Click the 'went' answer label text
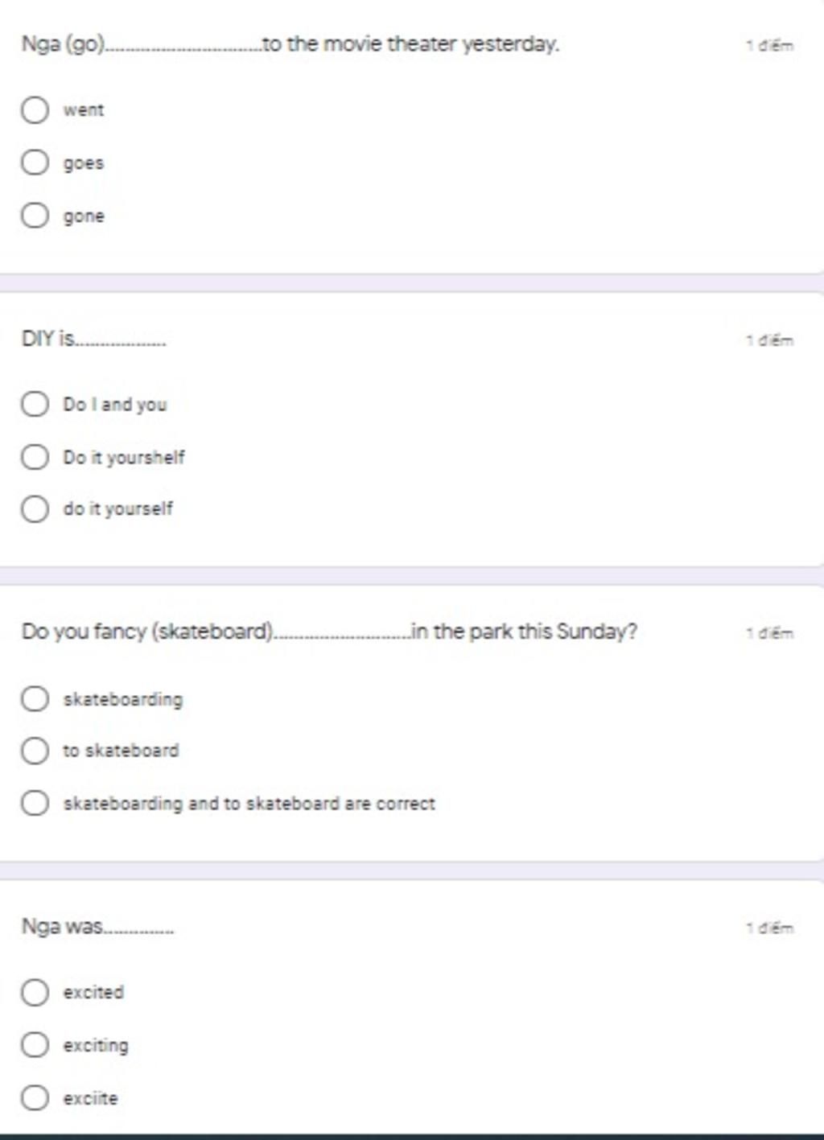824x1140 pixels. click(x=84, y=110)
